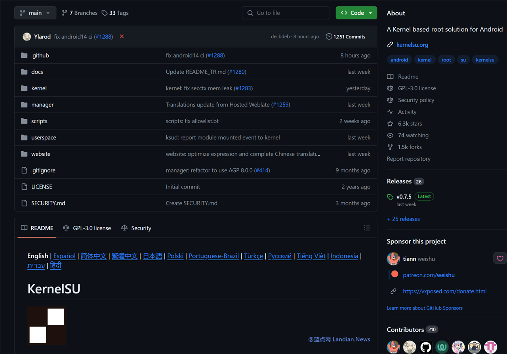Open the 1,251 Commits history

click(x=345, y=36)
